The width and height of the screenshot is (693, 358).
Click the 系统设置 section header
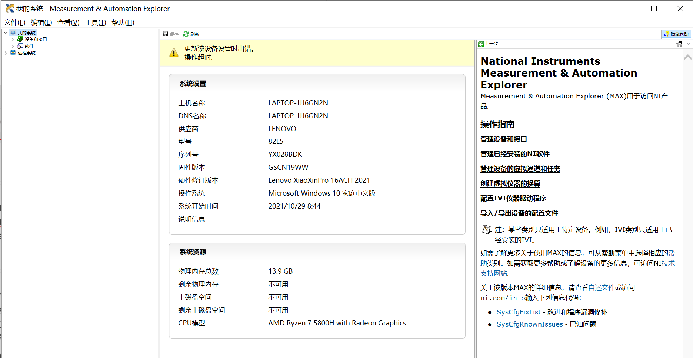pyautogui.click(x=193, y=84)
